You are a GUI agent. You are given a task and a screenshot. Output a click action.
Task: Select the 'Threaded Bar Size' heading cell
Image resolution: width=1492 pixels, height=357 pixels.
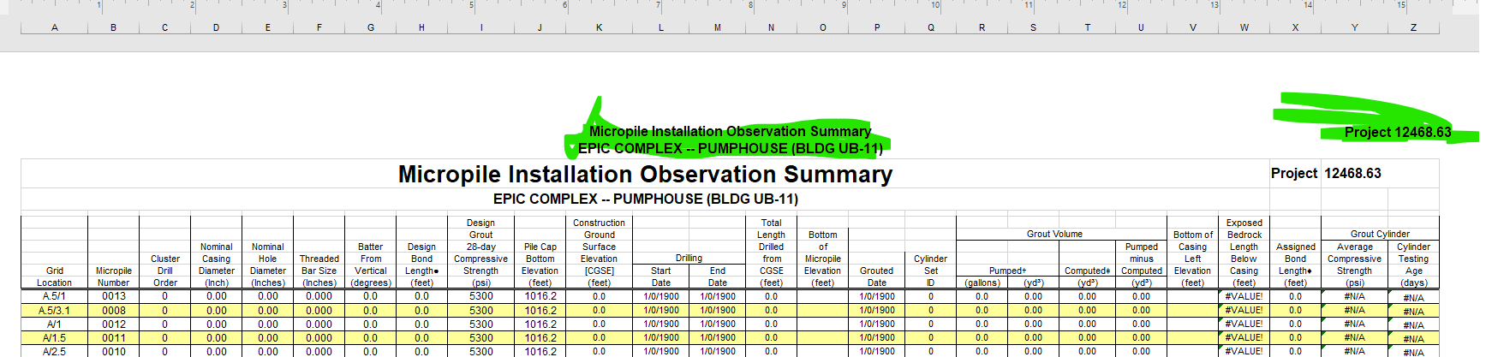(x=319, y=271)
